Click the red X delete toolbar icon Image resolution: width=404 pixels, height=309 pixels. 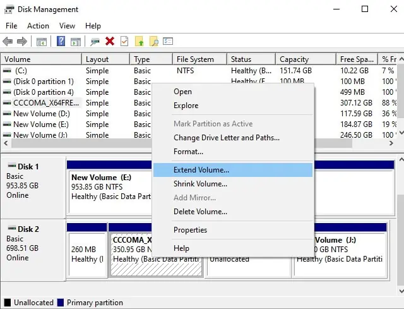[110, 41]
